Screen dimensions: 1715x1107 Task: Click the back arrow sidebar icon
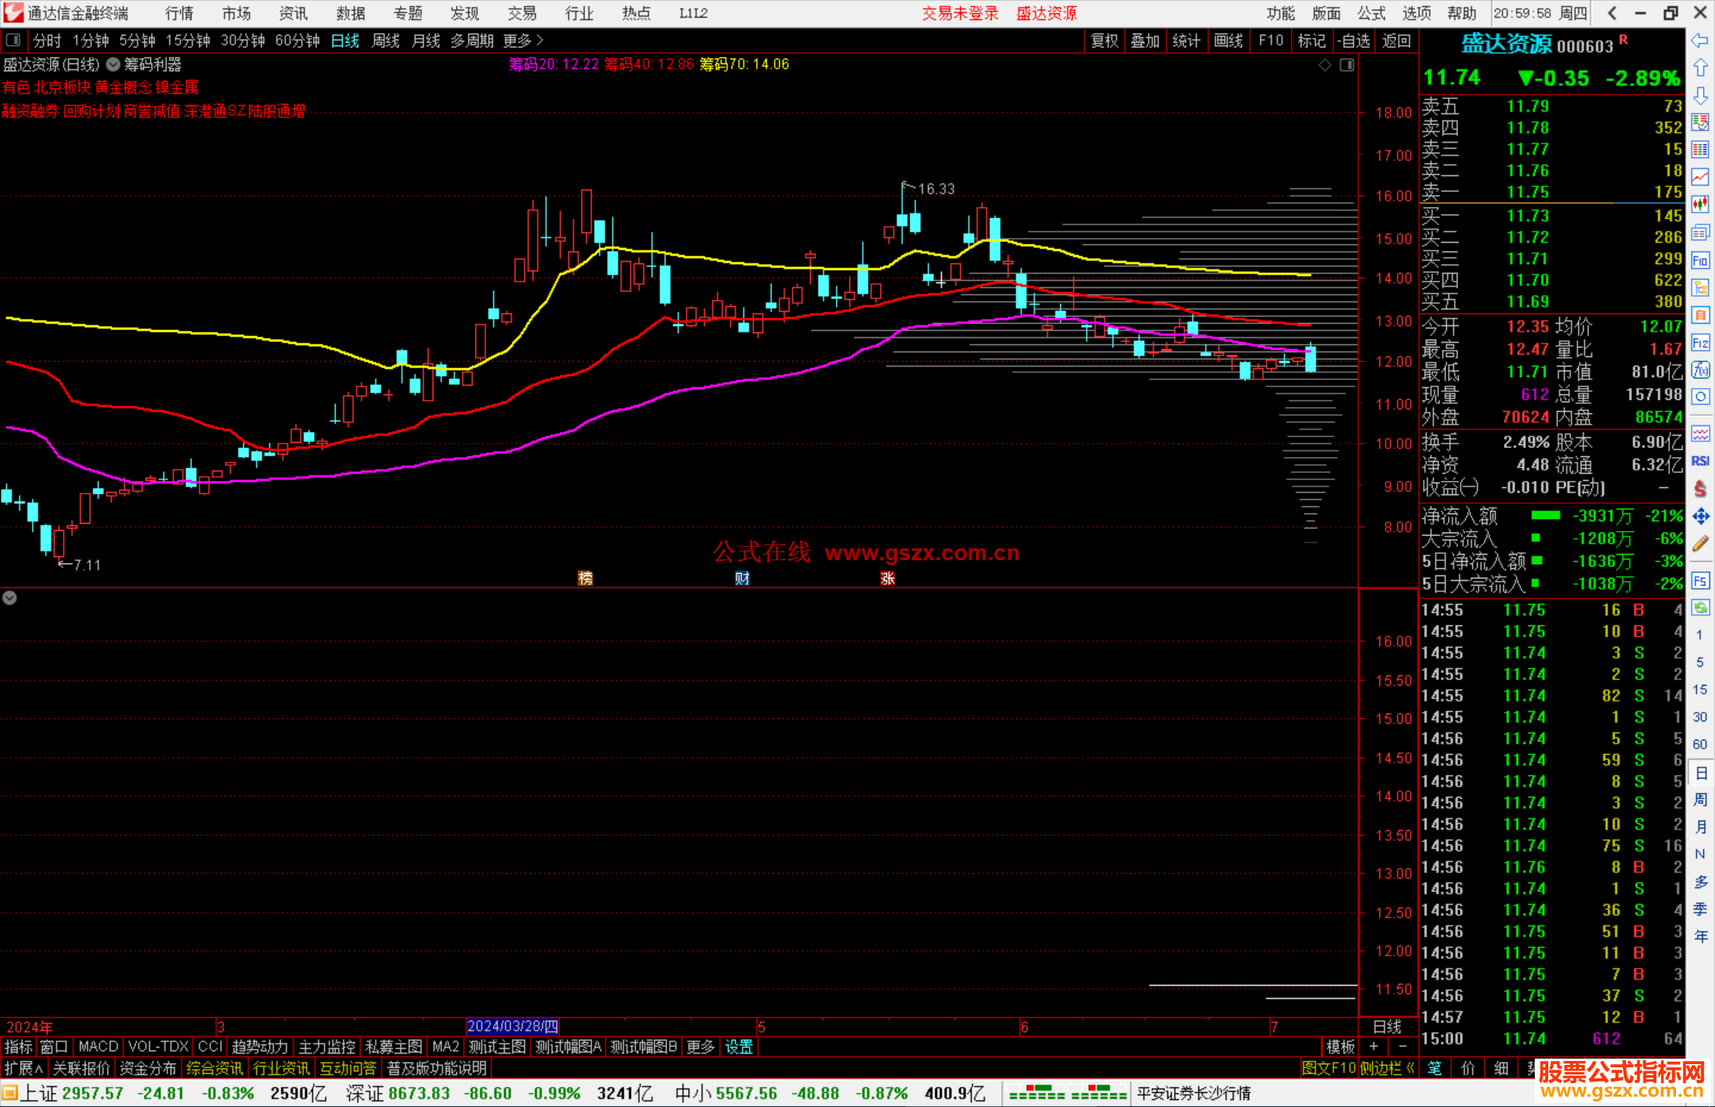pos(1700,40)
